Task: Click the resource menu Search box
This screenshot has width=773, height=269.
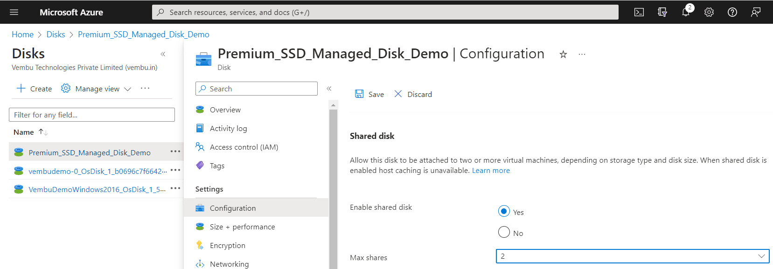Action: click(x=257, y=89)
